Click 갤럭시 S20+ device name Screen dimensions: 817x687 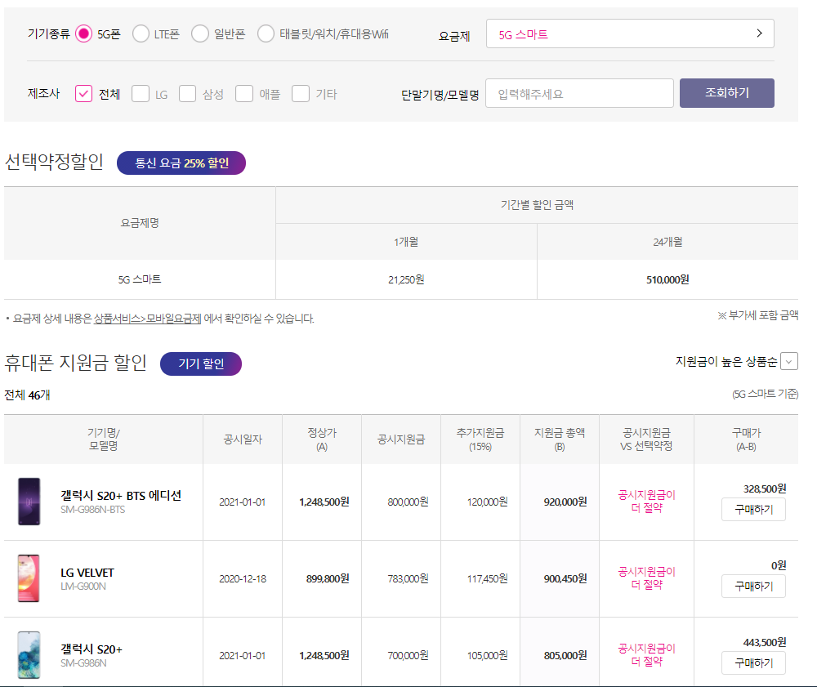(x=92, y=649)
